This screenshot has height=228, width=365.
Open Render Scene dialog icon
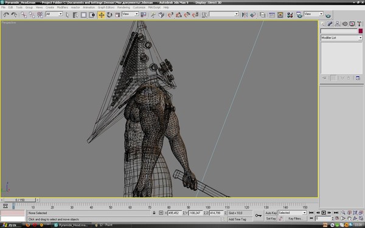point(299,15)
